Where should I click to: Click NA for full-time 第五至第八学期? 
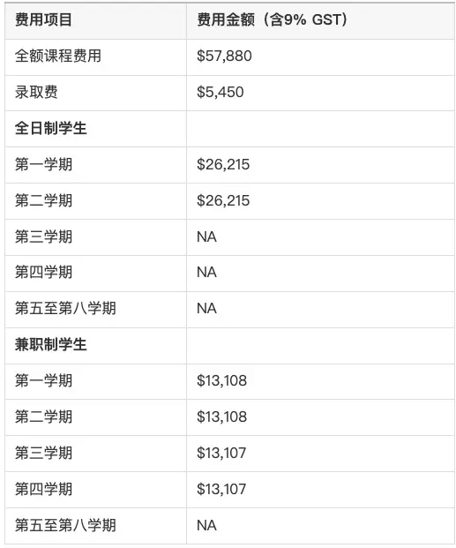point(206,309)
